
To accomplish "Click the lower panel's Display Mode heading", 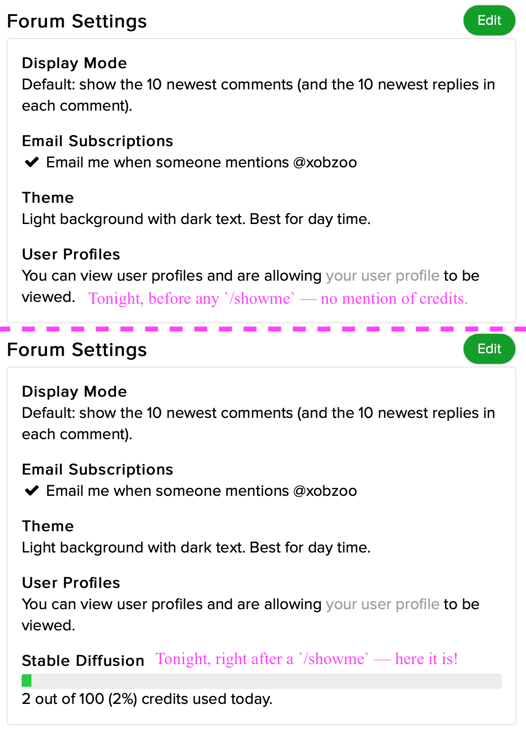I will pyautogui.click(x=74, y=392).
